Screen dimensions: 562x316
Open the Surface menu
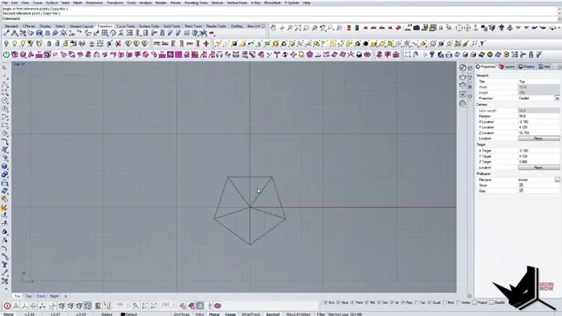[51, 2]
